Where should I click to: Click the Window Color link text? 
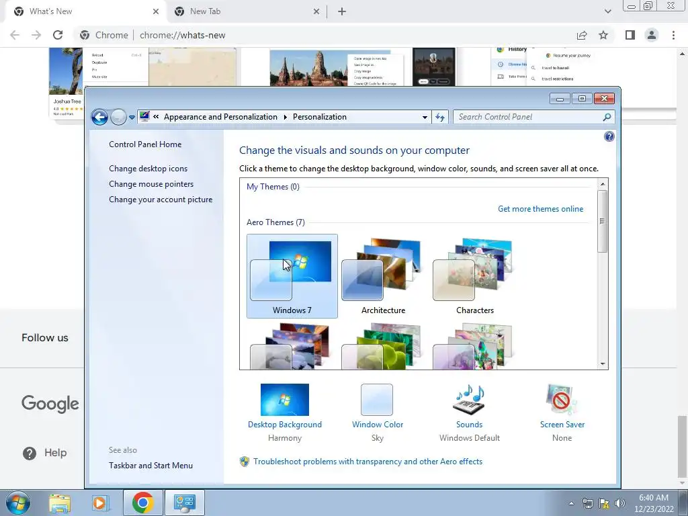point(378,425)
